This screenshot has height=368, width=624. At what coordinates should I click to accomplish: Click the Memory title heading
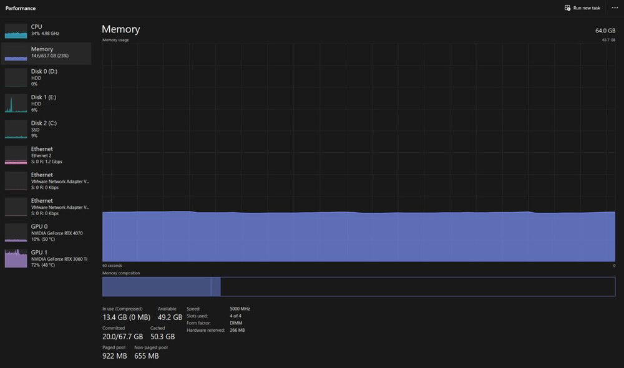(121, 29)
